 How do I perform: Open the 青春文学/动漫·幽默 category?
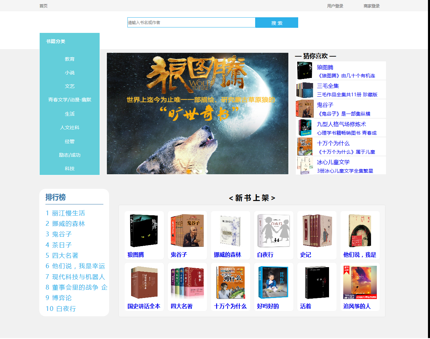69,100
